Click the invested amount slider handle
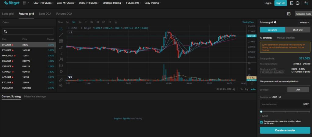Image resolution: width=312 pixels, height=137 pixels. tap(261, 111)
